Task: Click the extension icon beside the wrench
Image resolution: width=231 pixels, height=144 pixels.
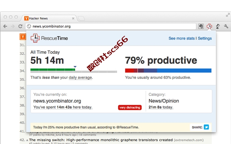Action: [x=218, y=26]
